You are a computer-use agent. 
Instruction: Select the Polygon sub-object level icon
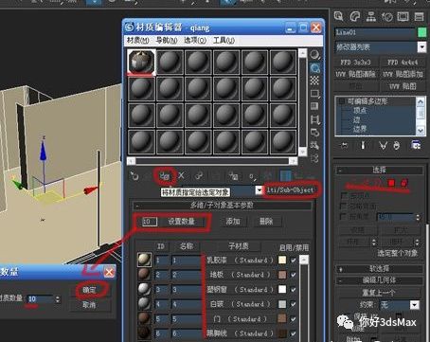point(392,183)
